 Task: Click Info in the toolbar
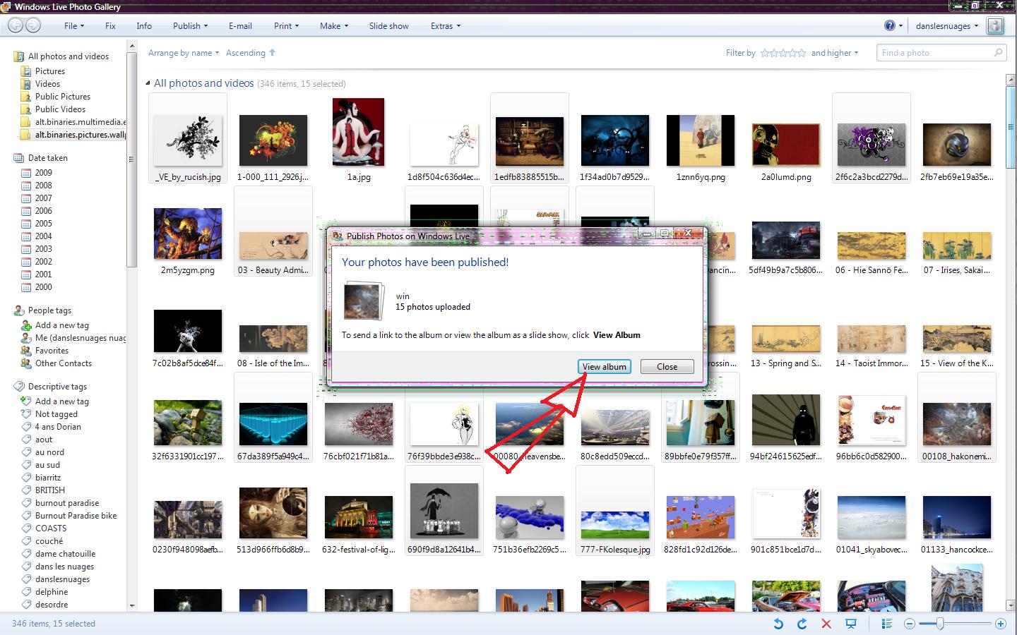coord(144,26)
